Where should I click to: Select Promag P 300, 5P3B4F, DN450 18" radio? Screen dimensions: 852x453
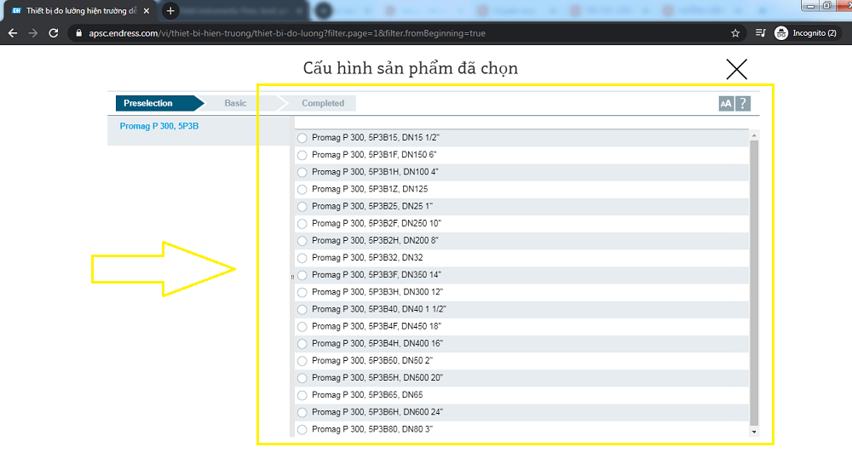pos(302,326)
